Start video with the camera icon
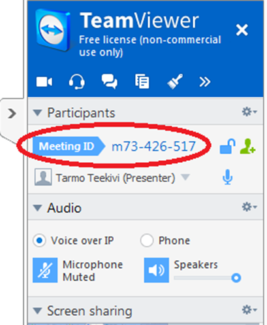 [x=44, y=82]
